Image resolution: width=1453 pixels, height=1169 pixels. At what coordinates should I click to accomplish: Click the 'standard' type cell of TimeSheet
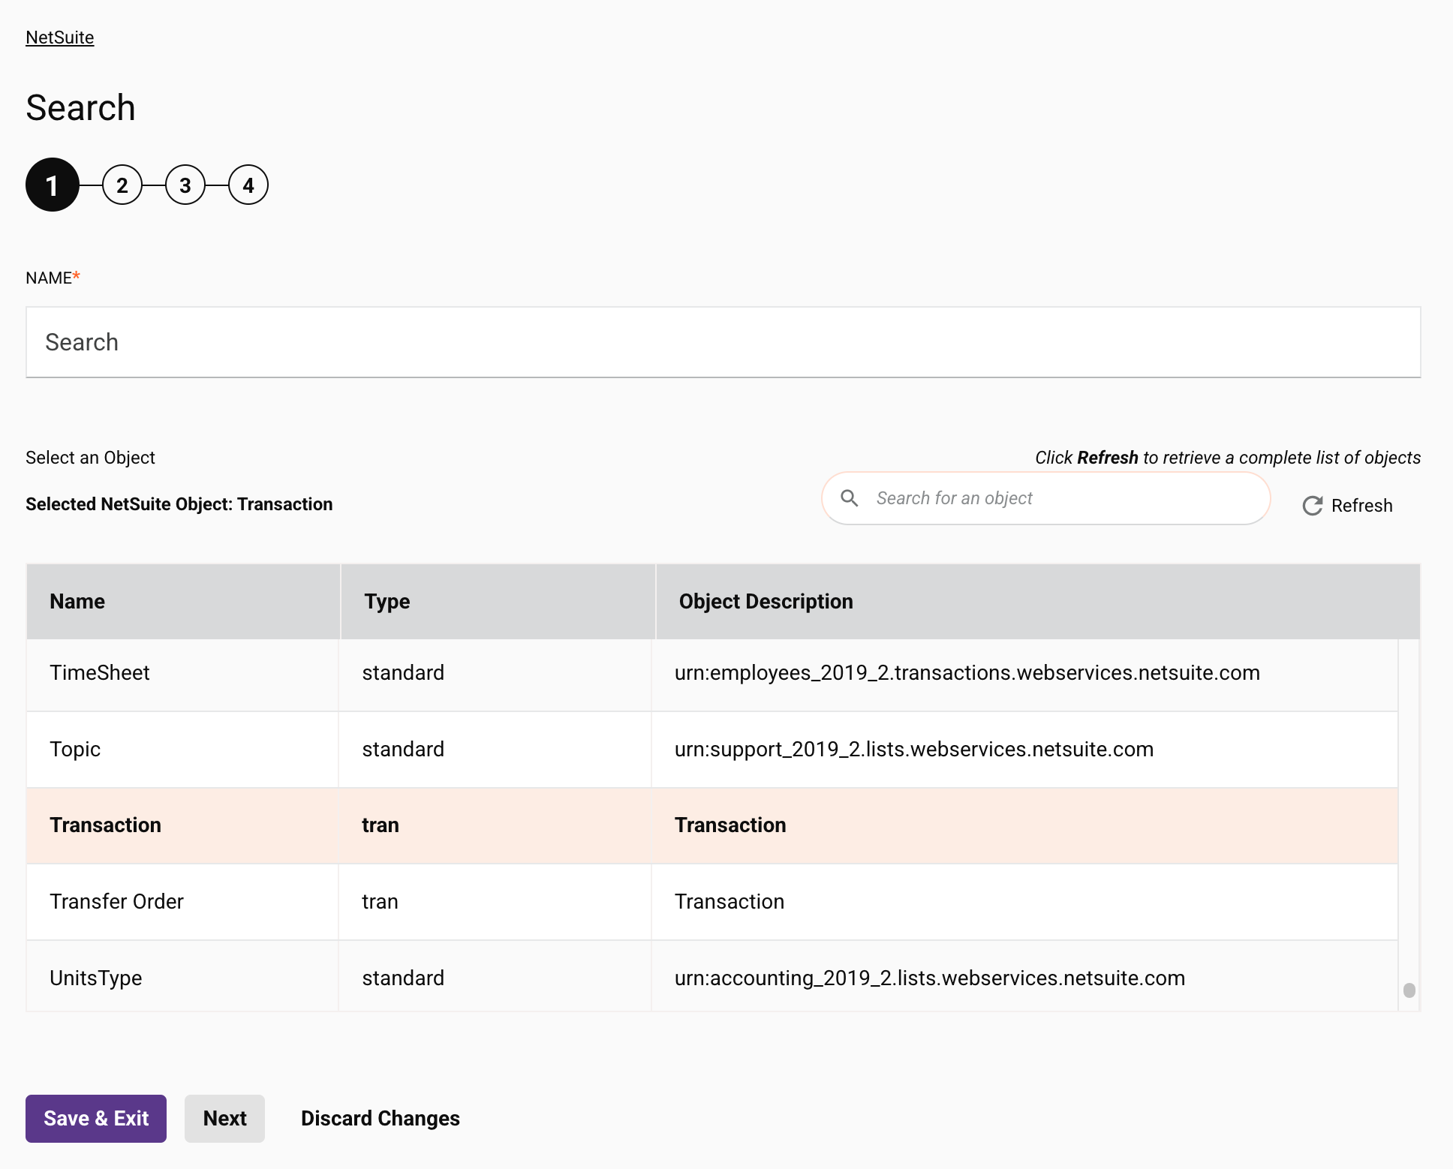point(495,673)
